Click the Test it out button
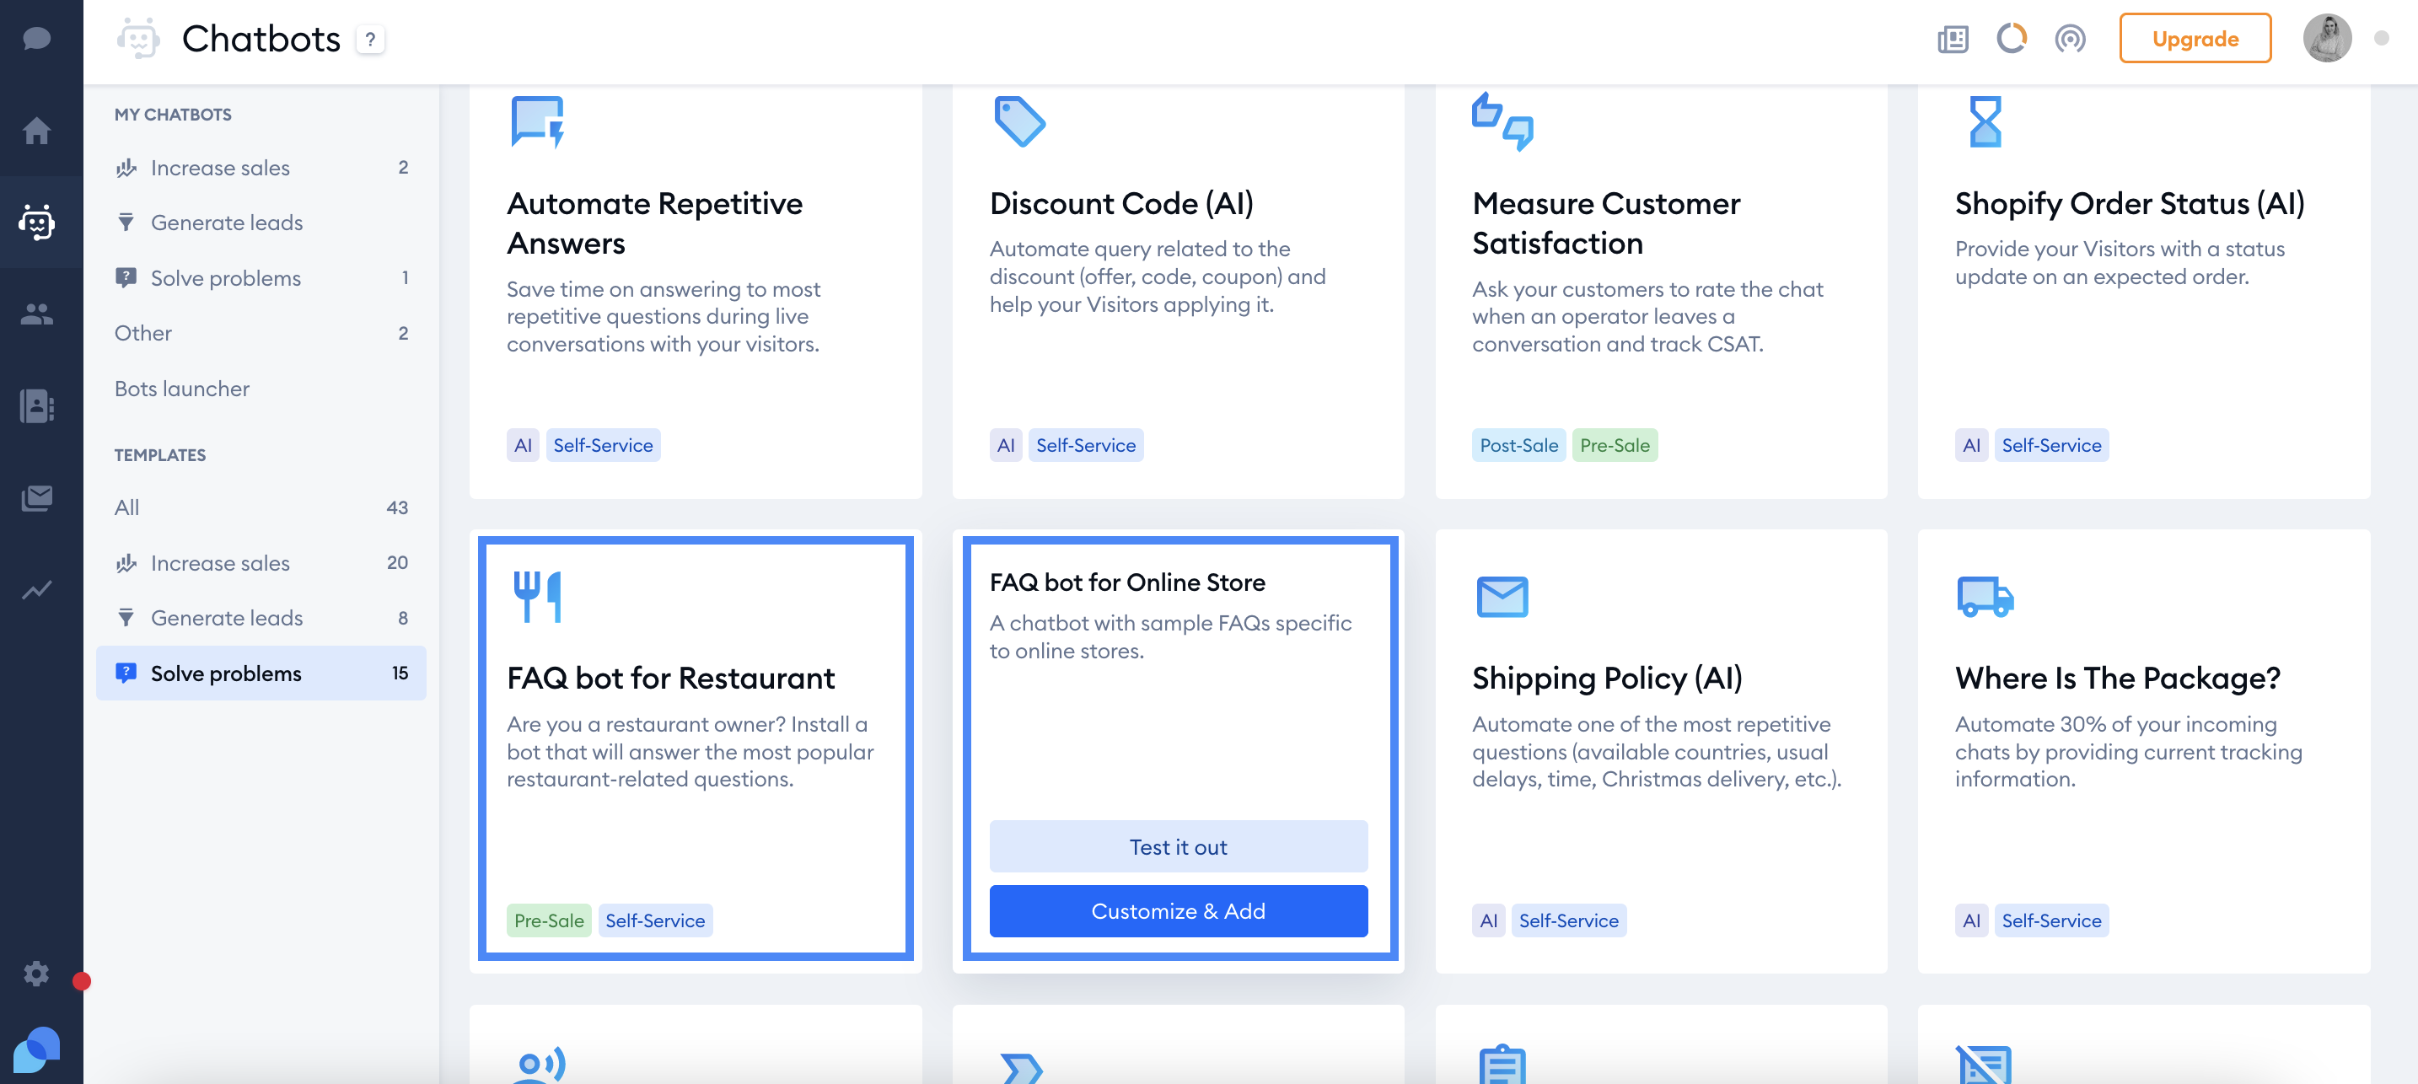2418x1084 pixels. pyautogui.click(x=1178, y=846)
